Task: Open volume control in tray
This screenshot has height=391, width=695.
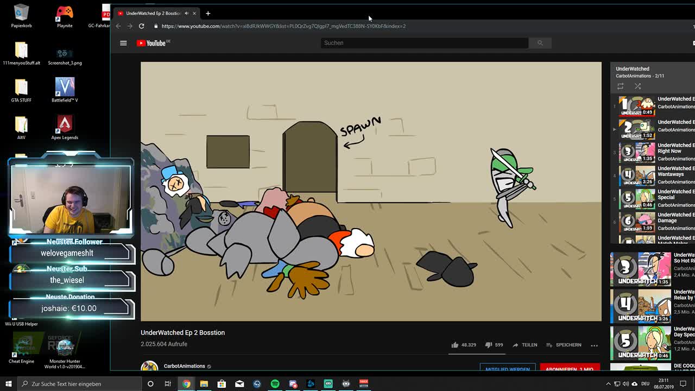Action: [625, 384]
